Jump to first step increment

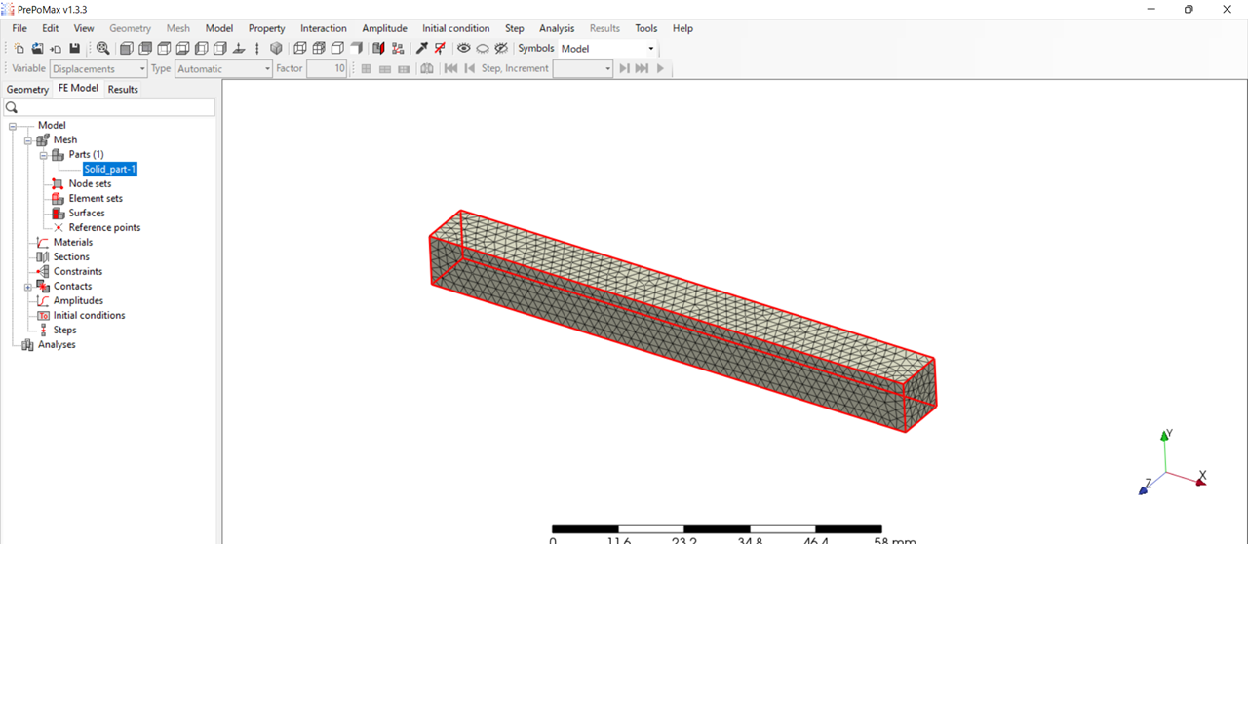450,68
